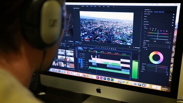183x103 pixels.
Task: Reset the L range slider icon
Action: [170, 39]
